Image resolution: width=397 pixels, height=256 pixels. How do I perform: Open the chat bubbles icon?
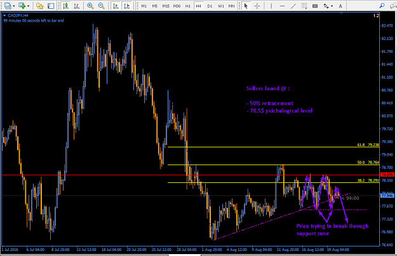click(x=393, y=6)
